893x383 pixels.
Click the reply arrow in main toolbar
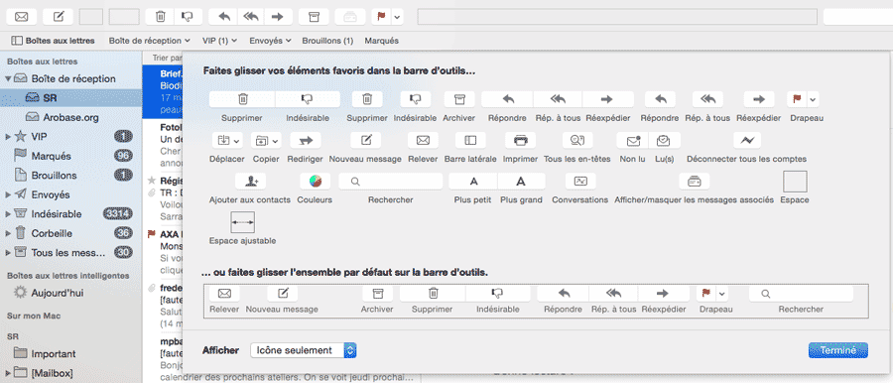click(x=224, y=17)
